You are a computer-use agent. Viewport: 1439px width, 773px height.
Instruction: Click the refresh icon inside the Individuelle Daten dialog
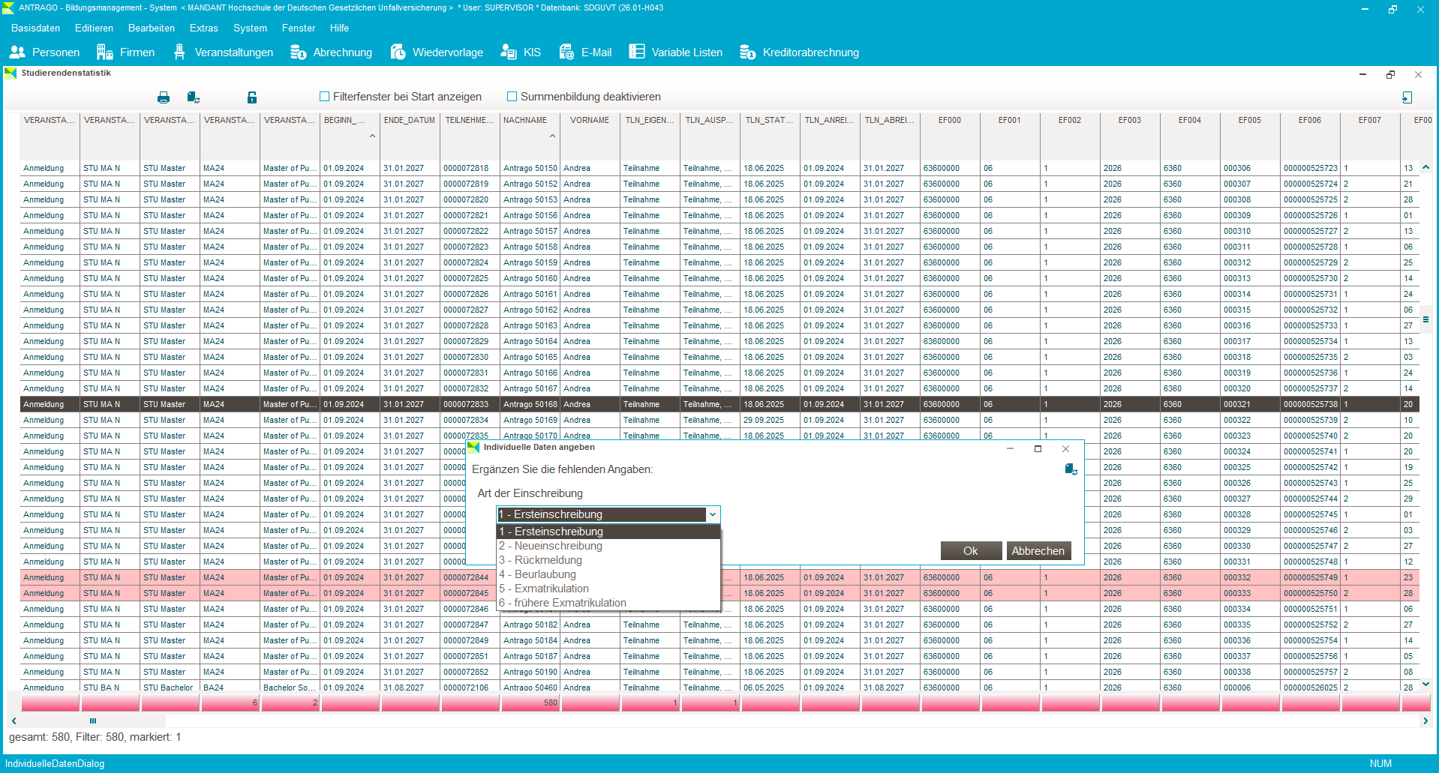(x=1071, y=469)
